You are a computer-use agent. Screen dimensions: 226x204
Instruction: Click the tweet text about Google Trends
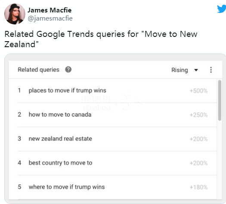click(x=101, y=39)
